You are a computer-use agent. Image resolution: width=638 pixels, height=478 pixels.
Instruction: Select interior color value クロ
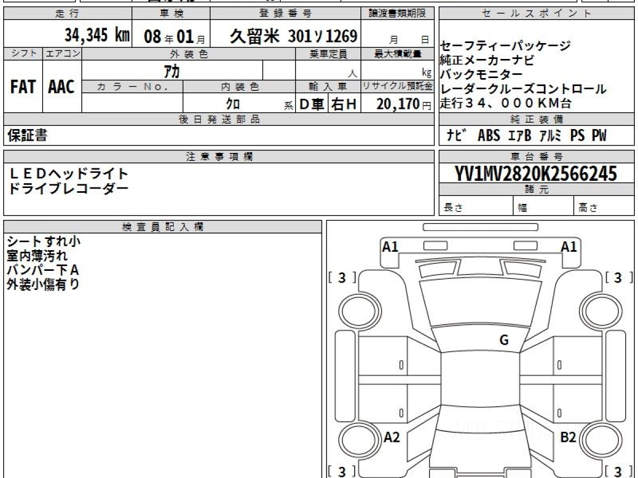tap(232, 104)
